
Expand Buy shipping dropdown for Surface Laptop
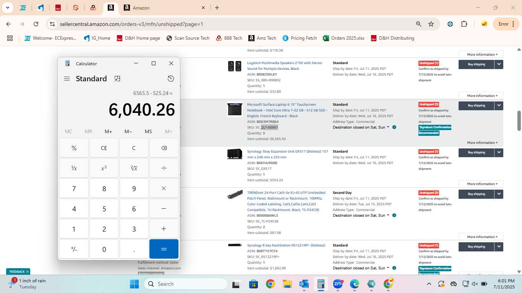(x=499, y=105)
